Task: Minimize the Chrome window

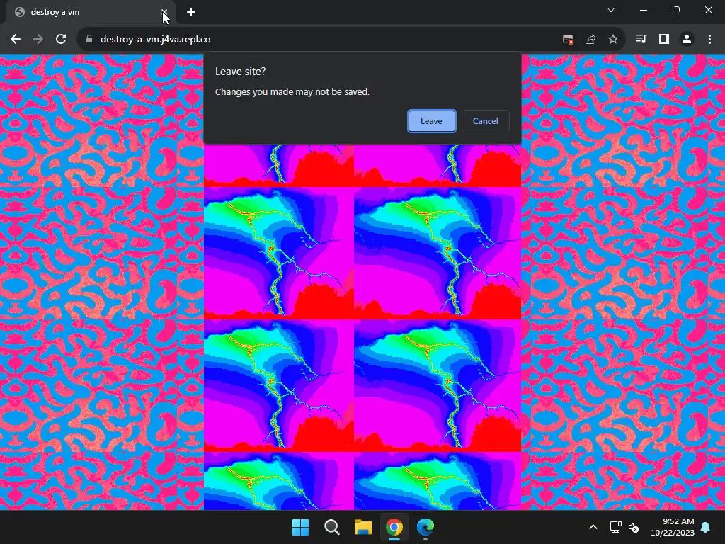Action: point(644,10)
